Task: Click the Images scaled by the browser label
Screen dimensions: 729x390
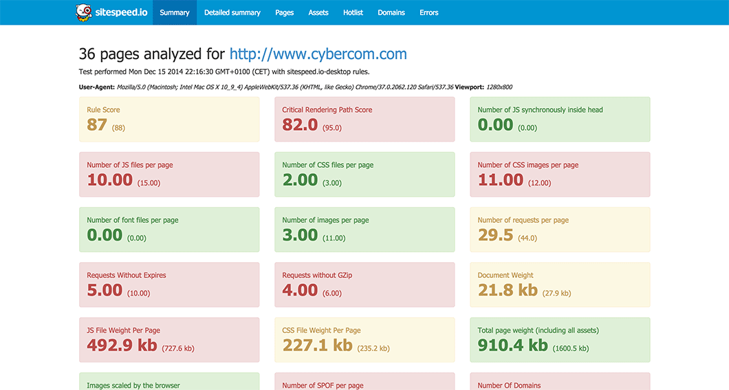Action: [x=133, y=385]
